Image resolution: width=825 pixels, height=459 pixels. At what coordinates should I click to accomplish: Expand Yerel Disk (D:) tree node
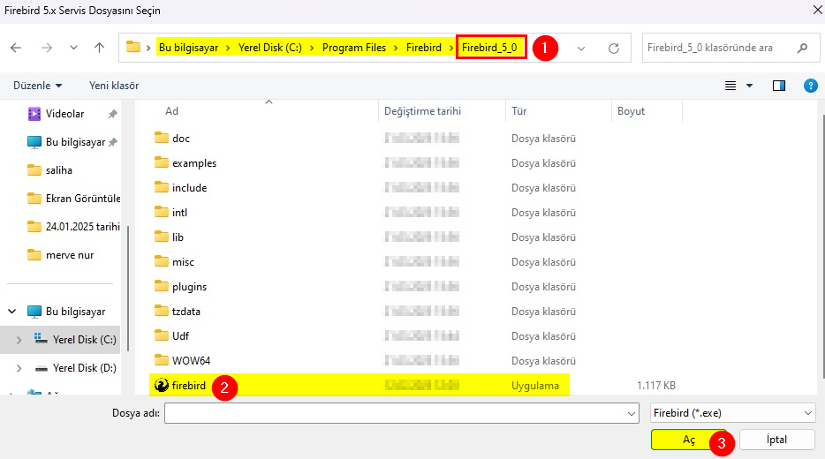tap(19, 368)
